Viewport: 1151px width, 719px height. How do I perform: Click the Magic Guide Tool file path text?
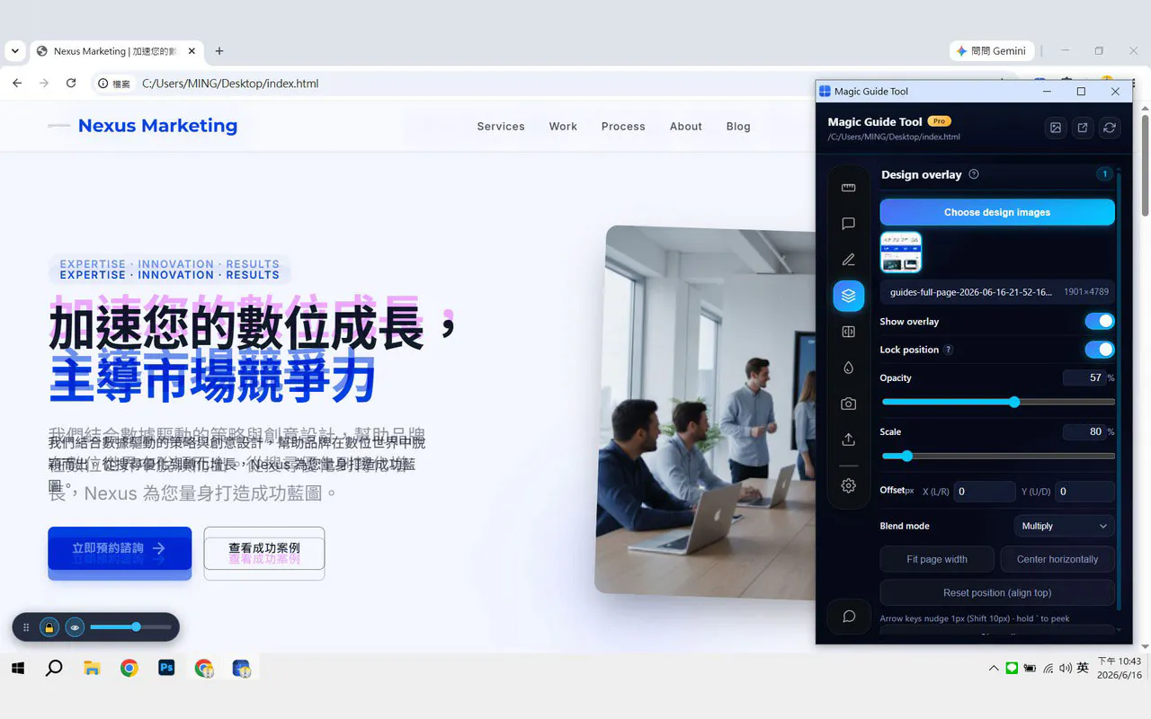[x=894, y=137]
